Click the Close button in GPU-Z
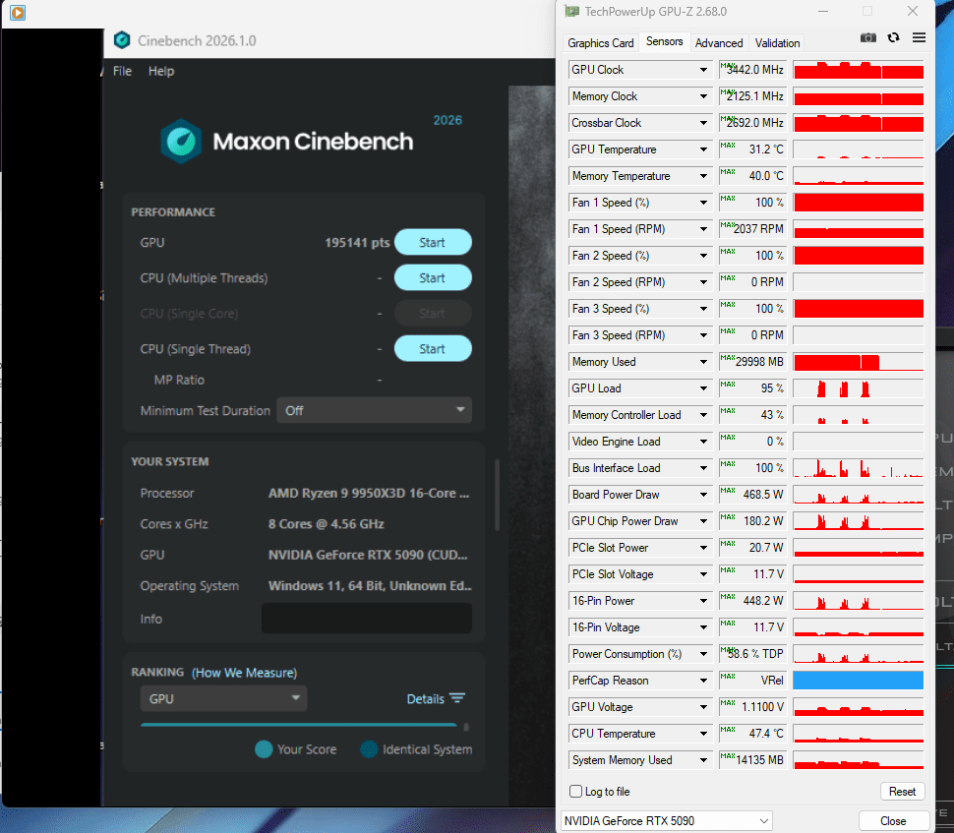The height and width of the screenshot is (833, 954). point(893,821)
